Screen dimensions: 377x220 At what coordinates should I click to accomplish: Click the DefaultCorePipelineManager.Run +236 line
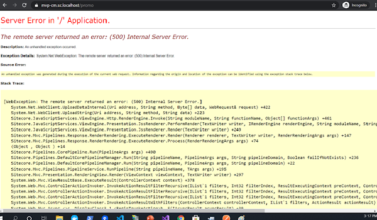point(184,158)
